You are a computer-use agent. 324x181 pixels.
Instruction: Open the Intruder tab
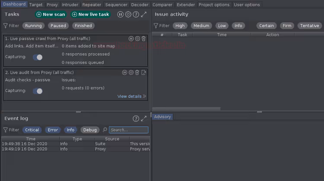click(x=70, y=5)
